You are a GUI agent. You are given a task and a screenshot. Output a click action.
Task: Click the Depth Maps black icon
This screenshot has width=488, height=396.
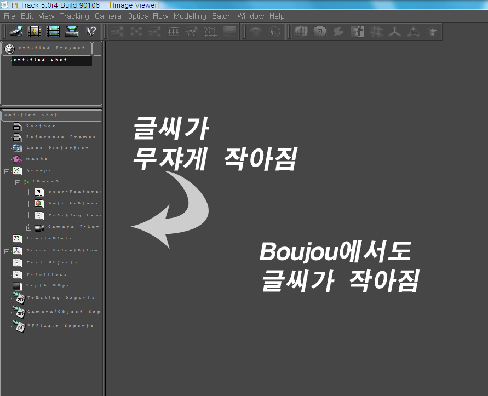[17, 286]
